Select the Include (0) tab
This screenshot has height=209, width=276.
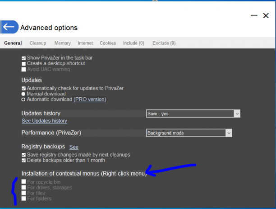(x=133, y=43)
